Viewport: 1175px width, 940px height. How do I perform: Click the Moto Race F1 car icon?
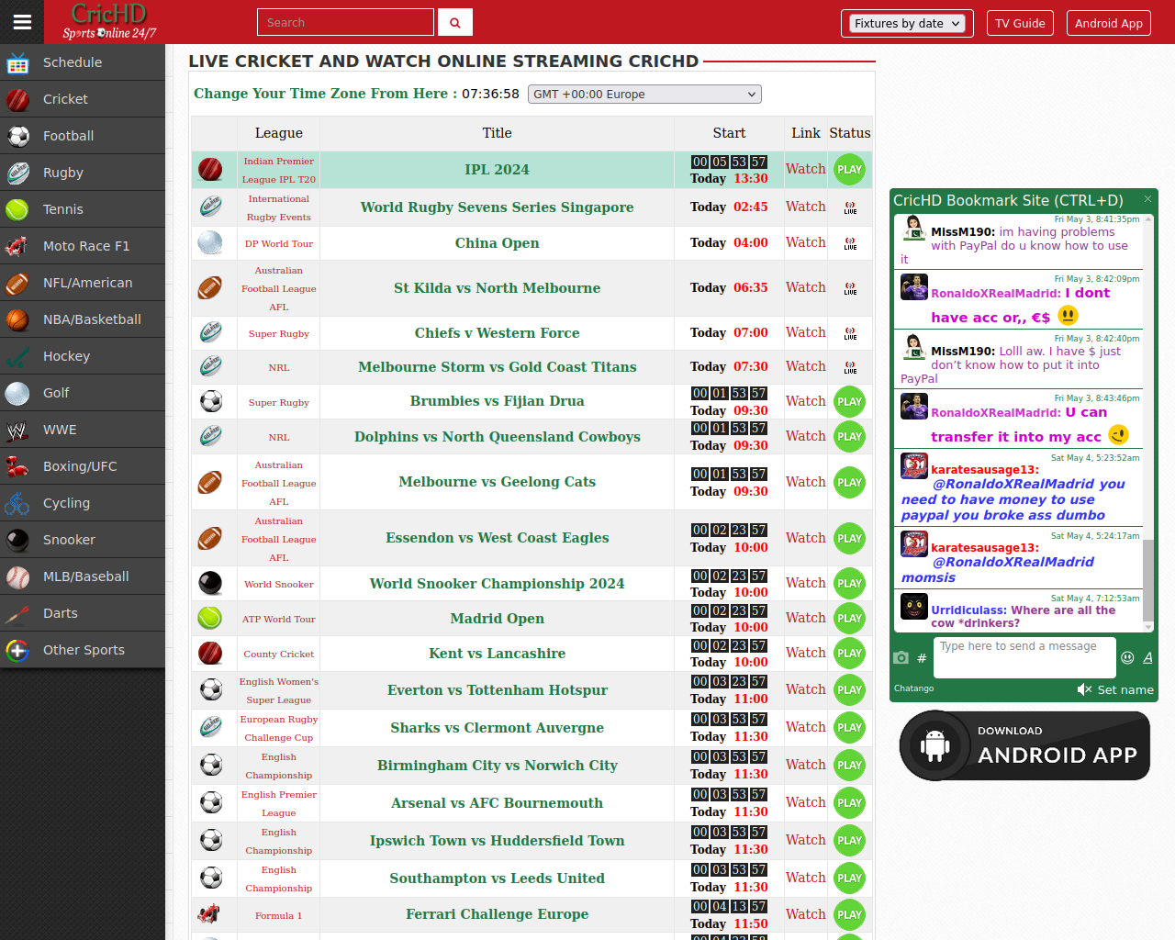pos(18,246)
